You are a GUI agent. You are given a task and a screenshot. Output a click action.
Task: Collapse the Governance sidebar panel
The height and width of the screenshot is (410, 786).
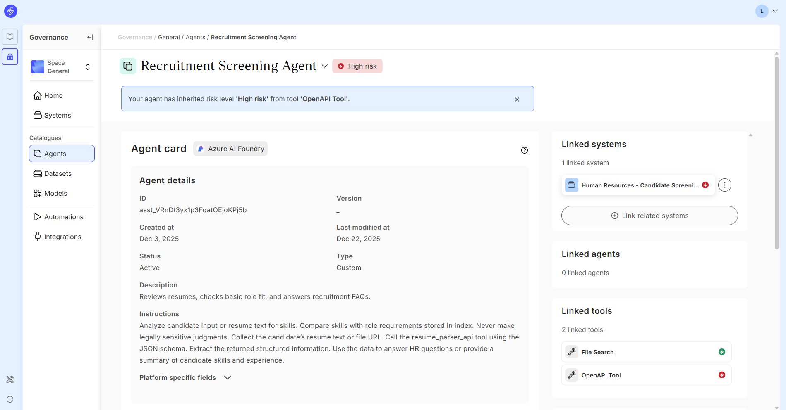point(90,37)
